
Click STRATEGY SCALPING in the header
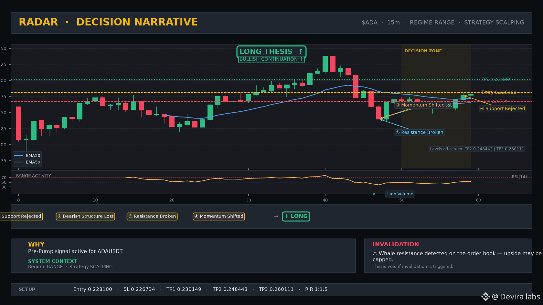click(494, 23)
